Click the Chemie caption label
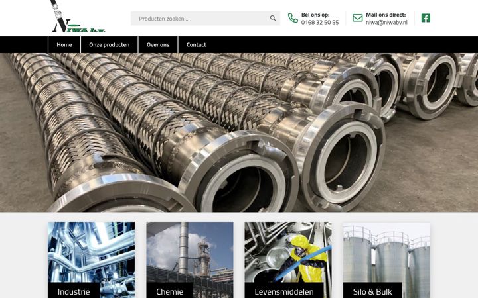 point(169,291)
